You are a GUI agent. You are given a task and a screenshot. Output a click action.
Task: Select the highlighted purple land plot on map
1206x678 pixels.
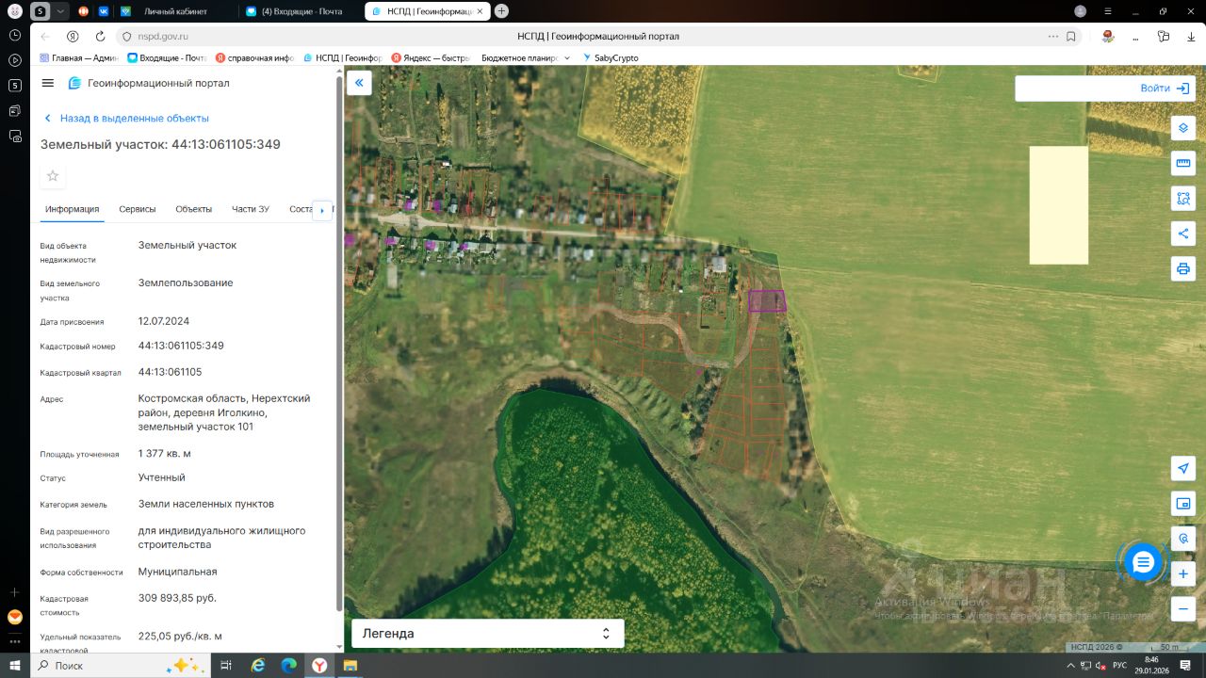[x=767, y=300]
